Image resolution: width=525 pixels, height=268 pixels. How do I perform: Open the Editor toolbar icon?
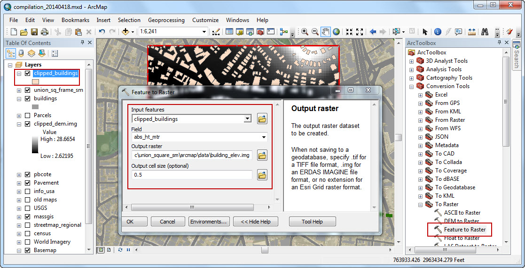[216, 32]
